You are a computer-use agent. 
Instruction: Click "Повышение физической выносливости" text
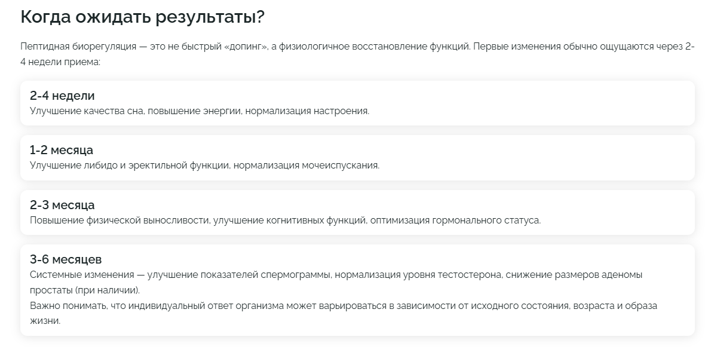pos(118,220)
